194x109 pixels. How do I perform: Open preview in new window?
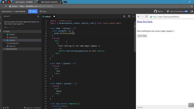177,12
